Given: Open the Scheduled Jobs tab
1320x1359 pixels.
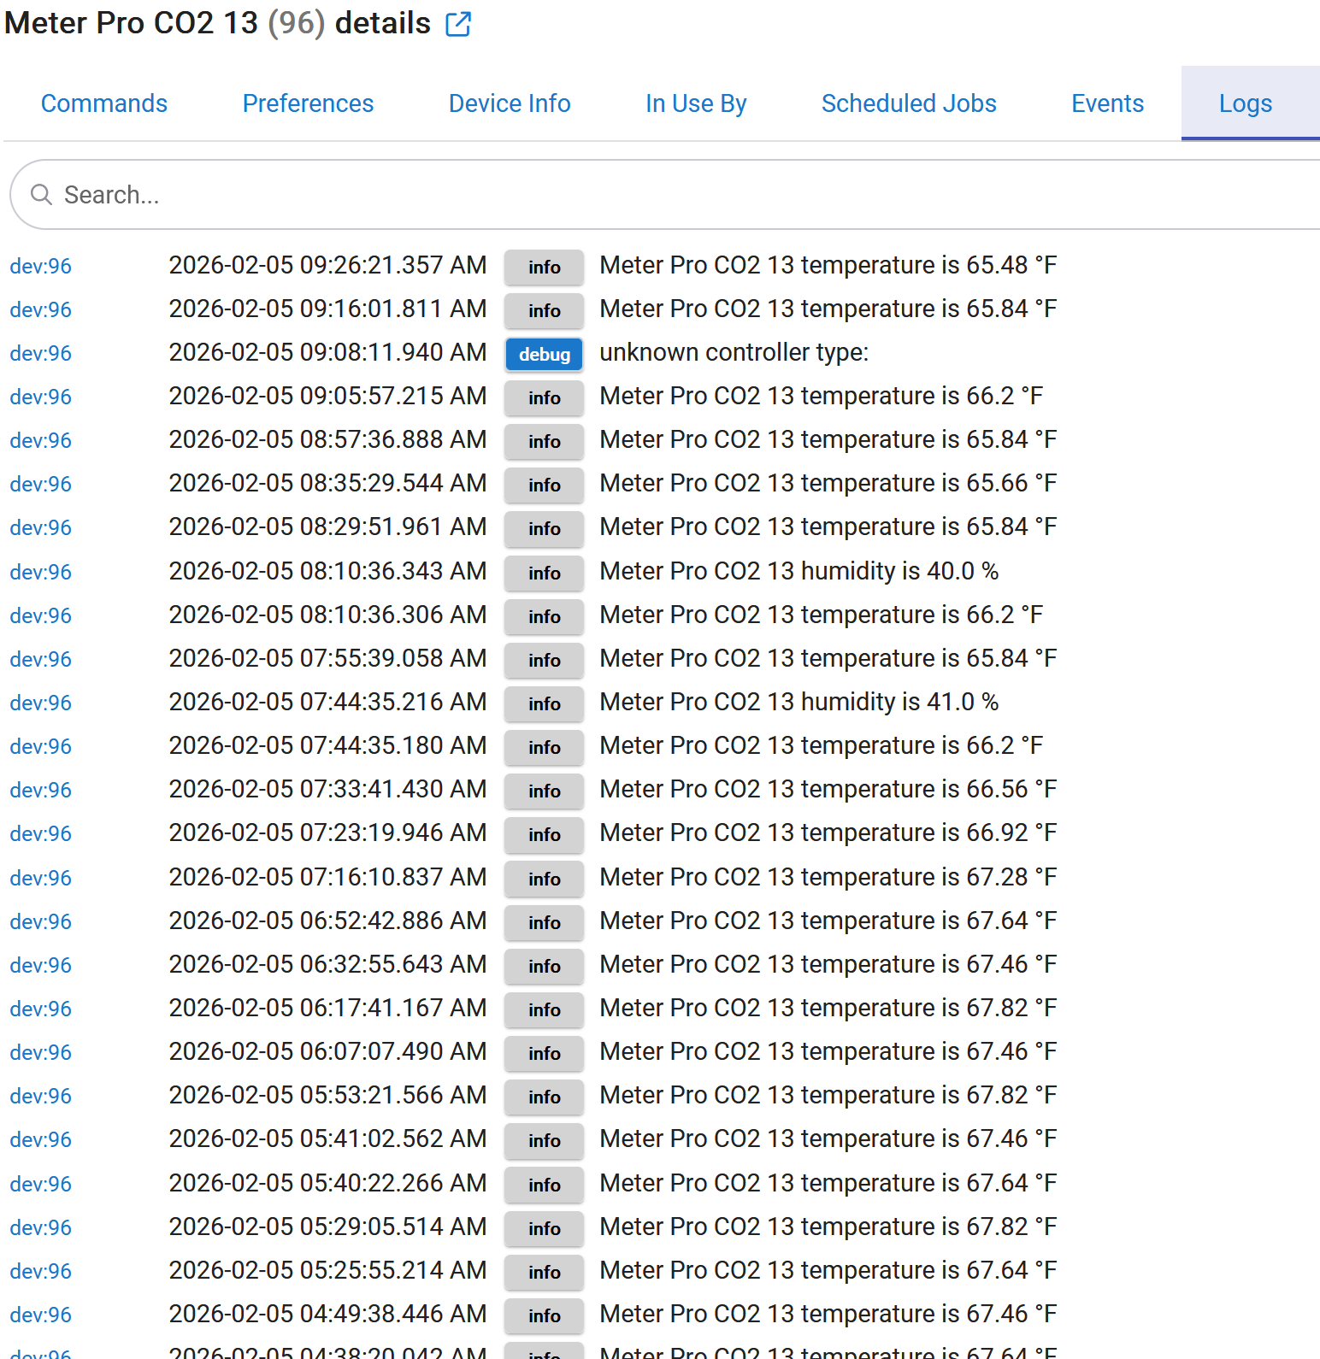Looking at the screenshot, I should 909,103.
